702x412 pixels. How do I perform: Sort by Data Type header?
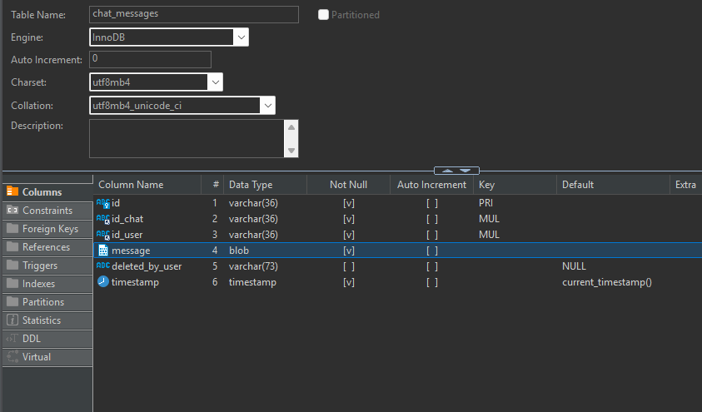(266, 185)
